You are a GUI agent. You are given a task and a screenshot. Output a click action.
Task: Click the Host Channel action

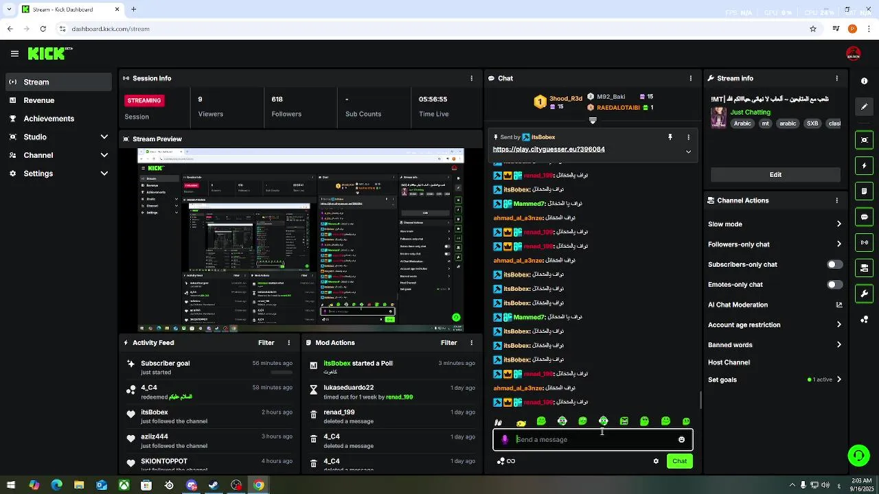pyautogui.click(x=729, y=362)
